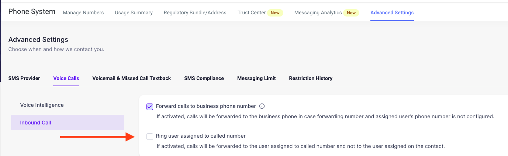The image size is (508, 156).
Task: Switch to Trust Center tab
Action: 252,12
